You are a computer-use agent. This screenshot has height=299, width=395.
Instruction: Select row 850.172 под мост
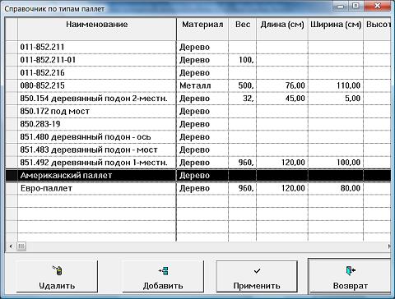(197, 111)
